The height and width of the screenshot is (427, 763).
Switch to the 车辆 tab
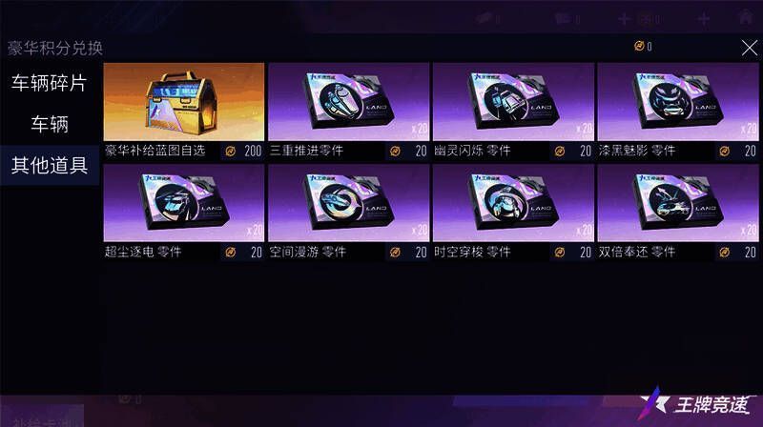coord(50,124)
